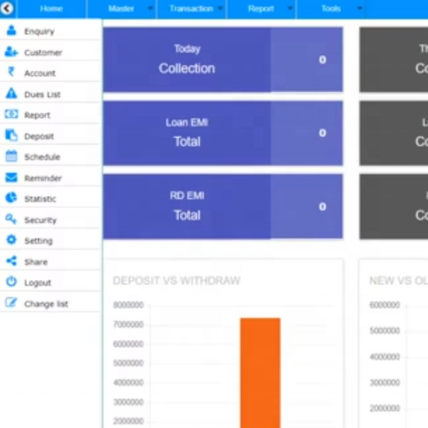Expand the Transaction dropdown arrow
428x428 pixels.
220,9
